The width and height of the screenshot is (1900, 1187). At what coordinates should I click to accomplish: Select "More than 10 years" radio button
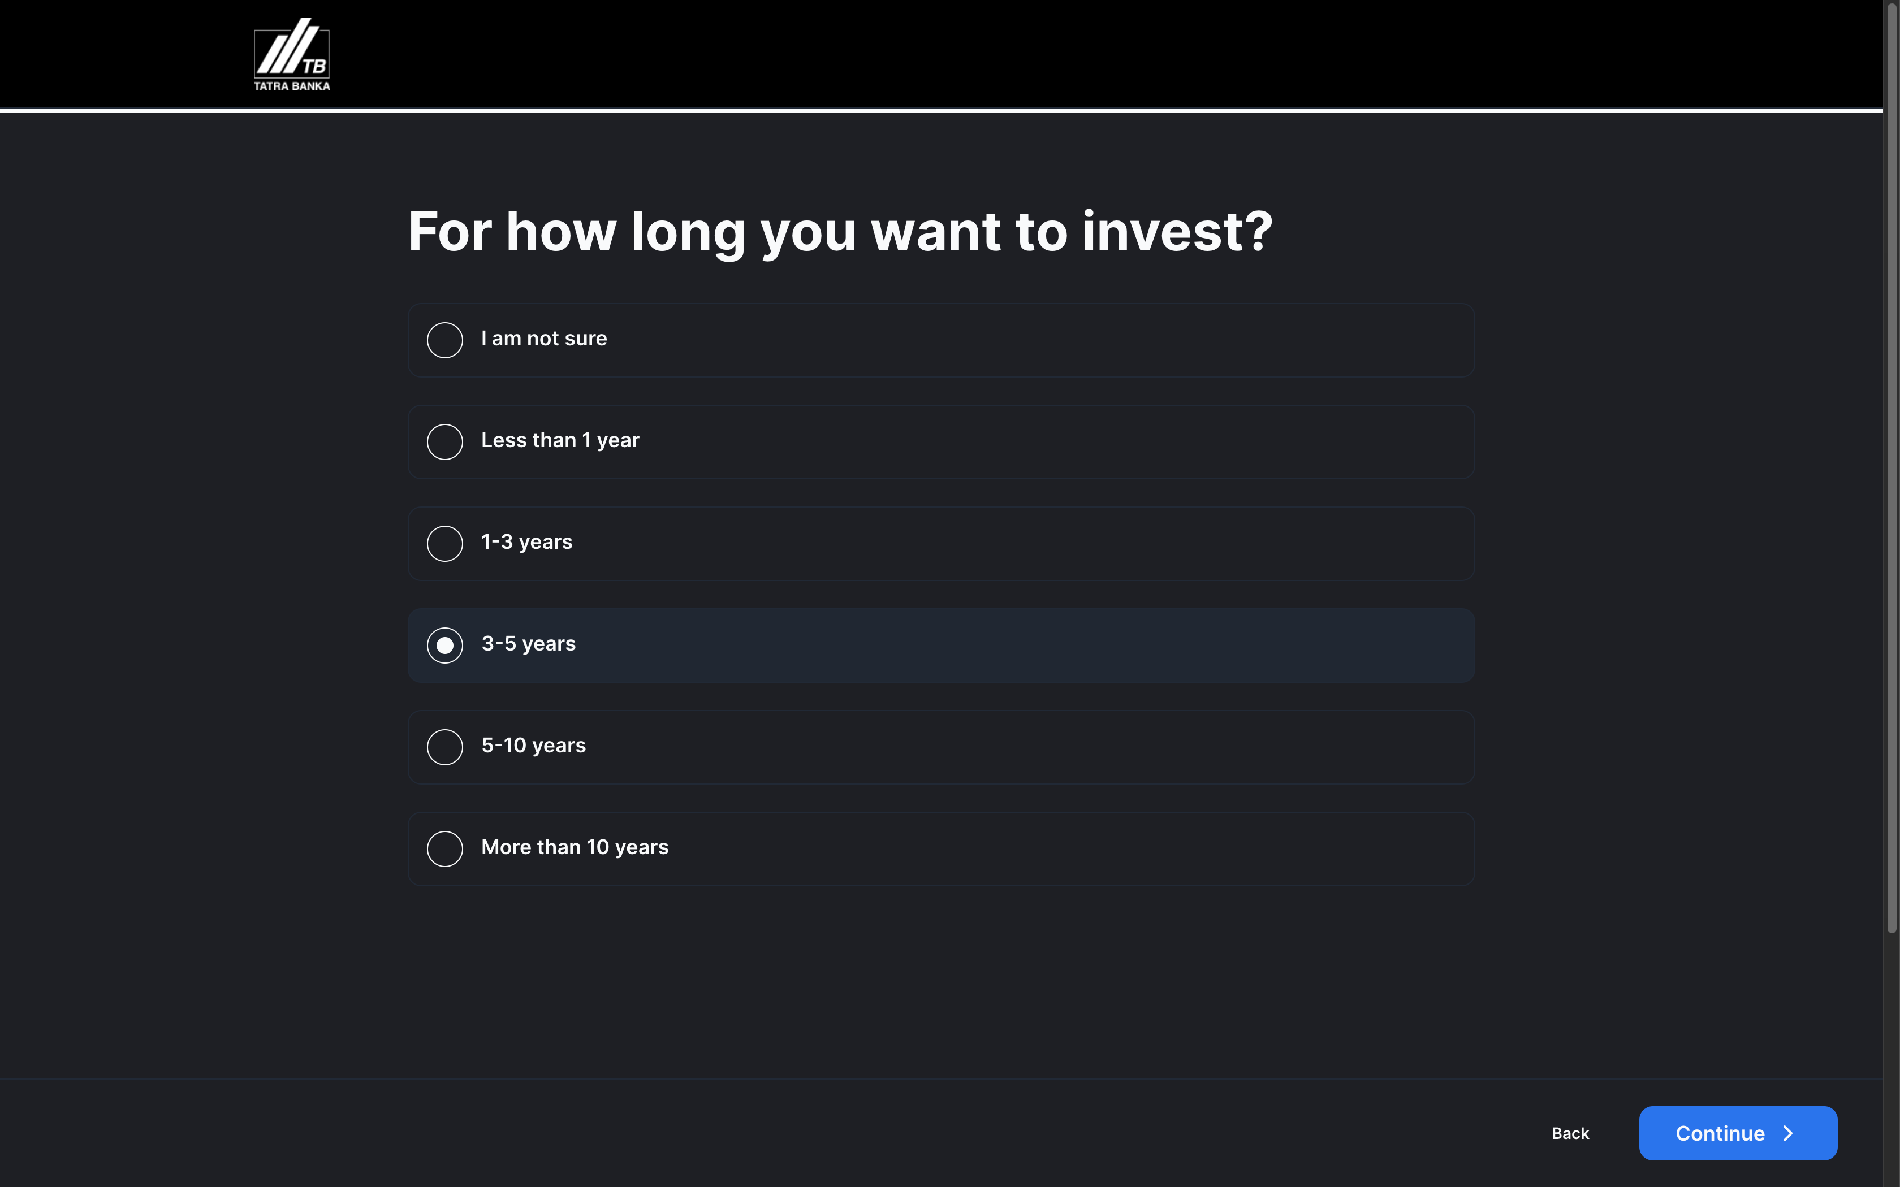point(444,848)
